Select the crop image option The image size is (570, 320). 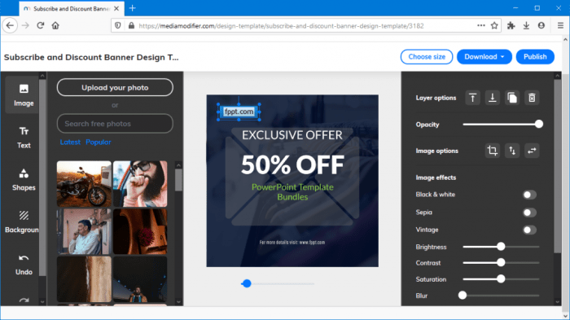(x=492, y=151)
